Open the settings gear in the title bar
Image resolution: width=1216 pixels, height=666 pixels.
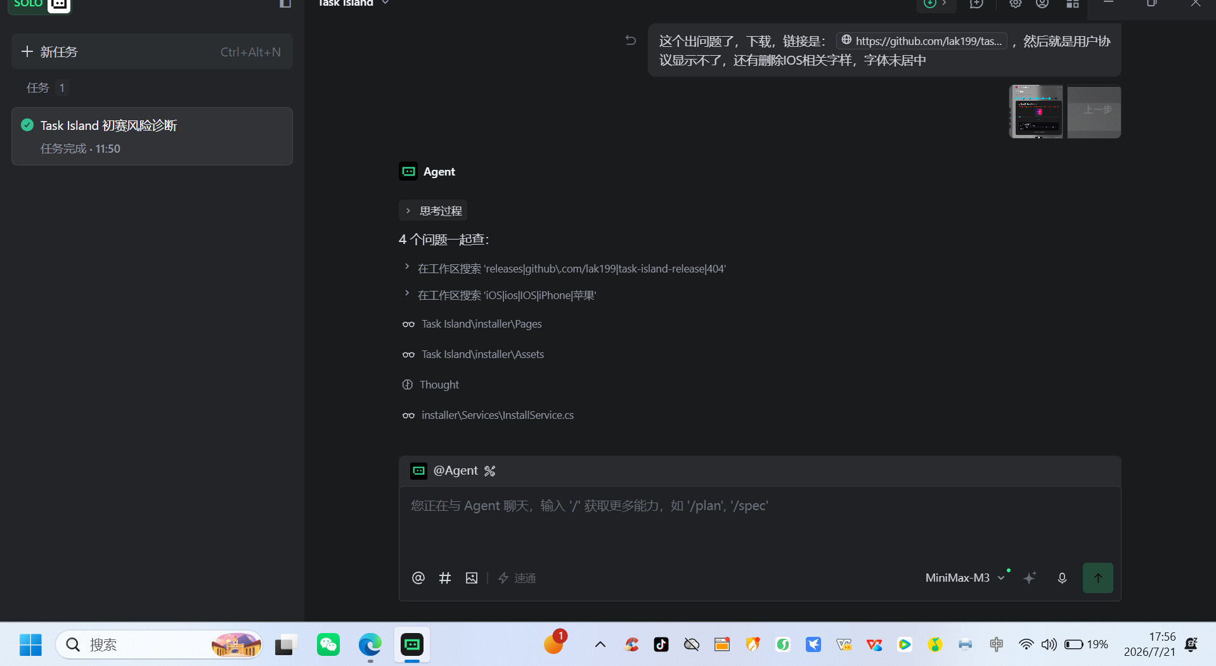[x=1016, y=4]
